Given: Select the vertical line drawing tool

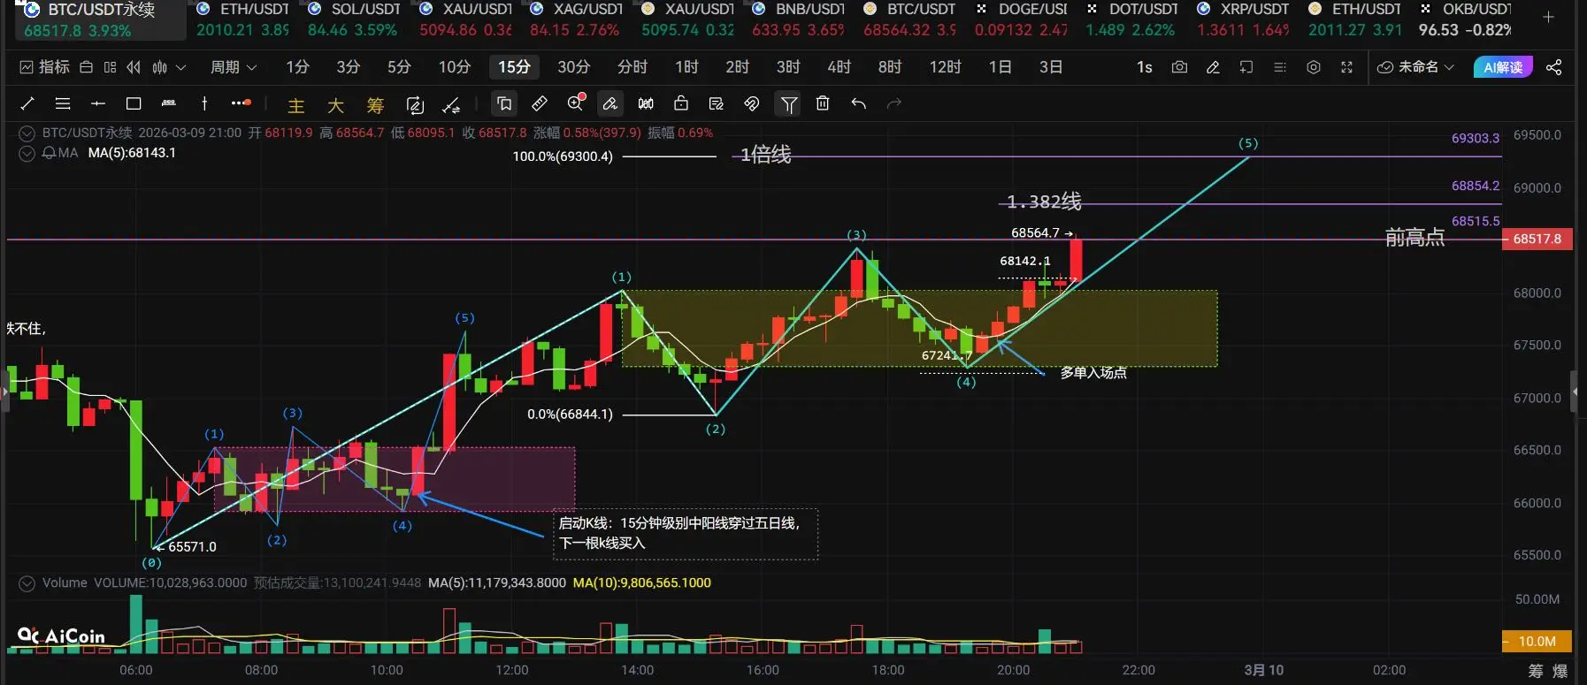Looking at the screenshot, I should click(204, 104).
